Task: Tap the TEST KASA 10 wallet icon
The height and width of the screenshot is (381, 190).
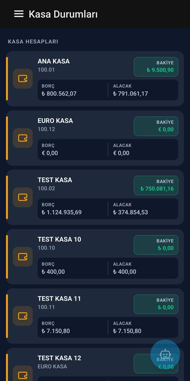Action: [23, 257]
